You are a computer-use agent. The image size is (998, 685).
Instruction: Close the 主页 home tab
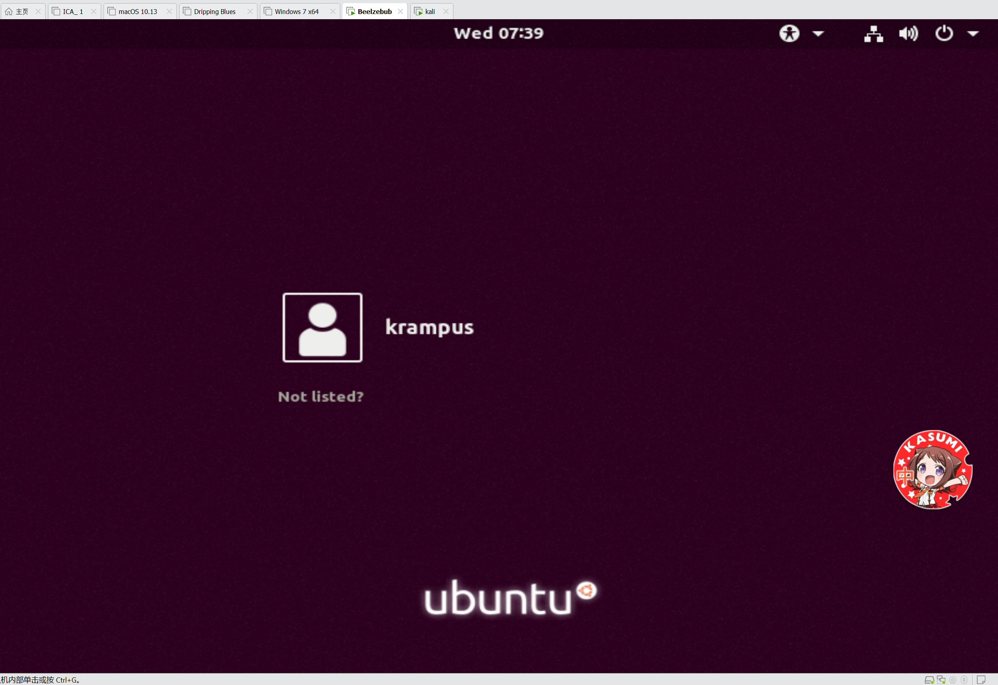point(38,12)
